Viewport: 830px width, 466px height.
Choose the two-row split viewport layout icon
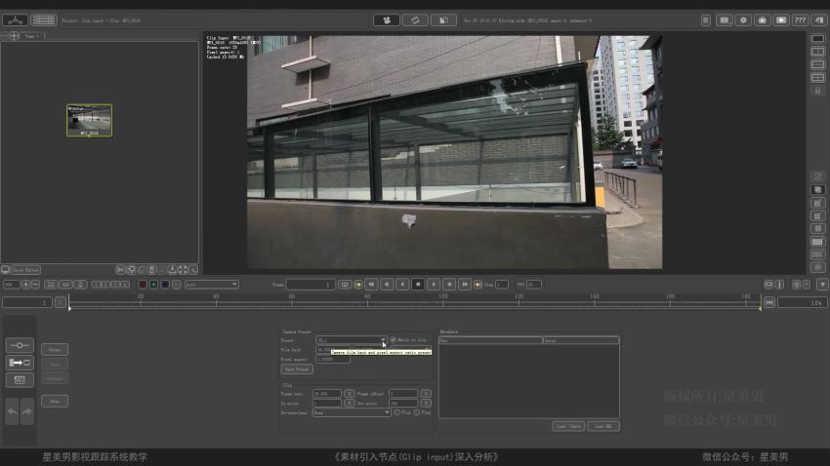[x=818, y=64]
